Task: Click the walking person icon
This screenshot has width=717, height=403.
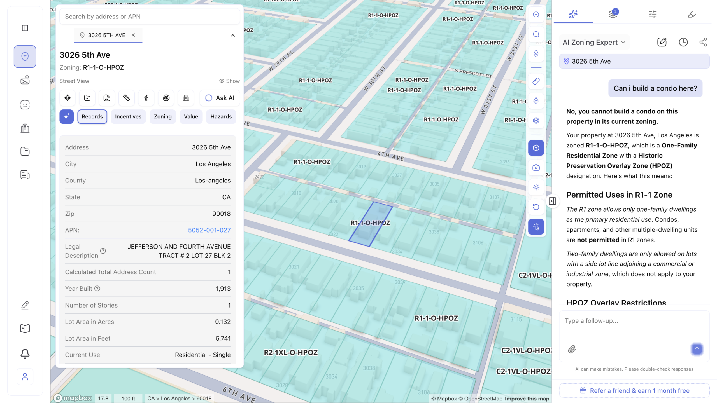Action: pyautogui.click(x=146, y=98)
